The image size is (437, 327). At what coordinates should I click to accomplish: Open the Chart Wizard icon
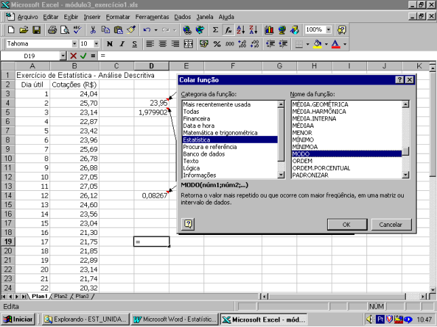pos(269,30)
